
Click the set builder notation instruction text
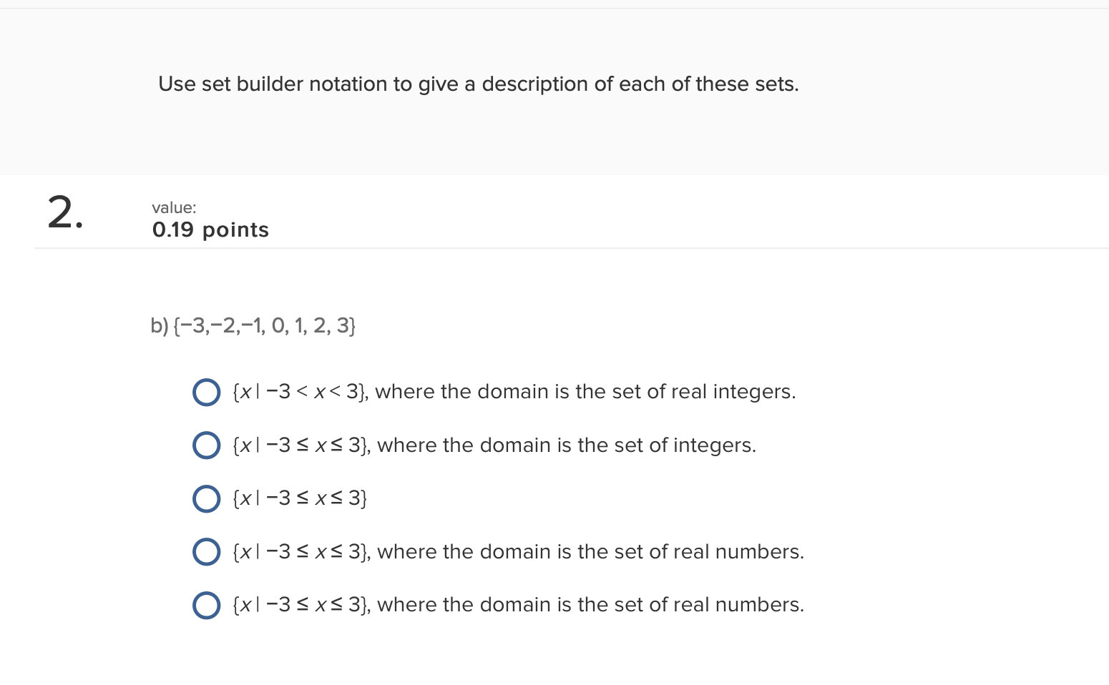(478, 84)
